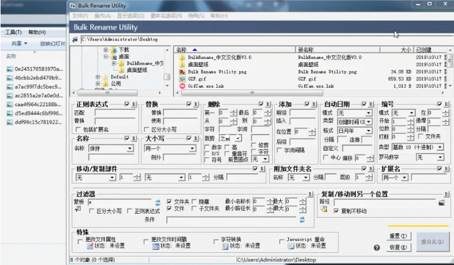Expand the 桌面 folder tree node
The image size is (454, 265).
click(106, 57)
